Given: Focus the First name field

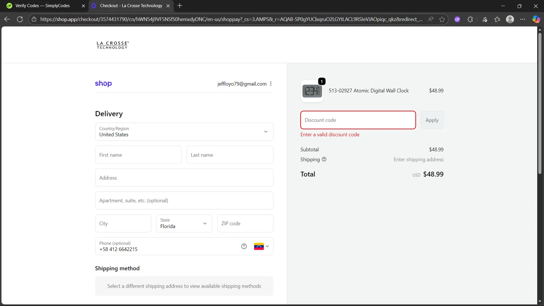Looking at the screenshot, I should coord(138,155).
